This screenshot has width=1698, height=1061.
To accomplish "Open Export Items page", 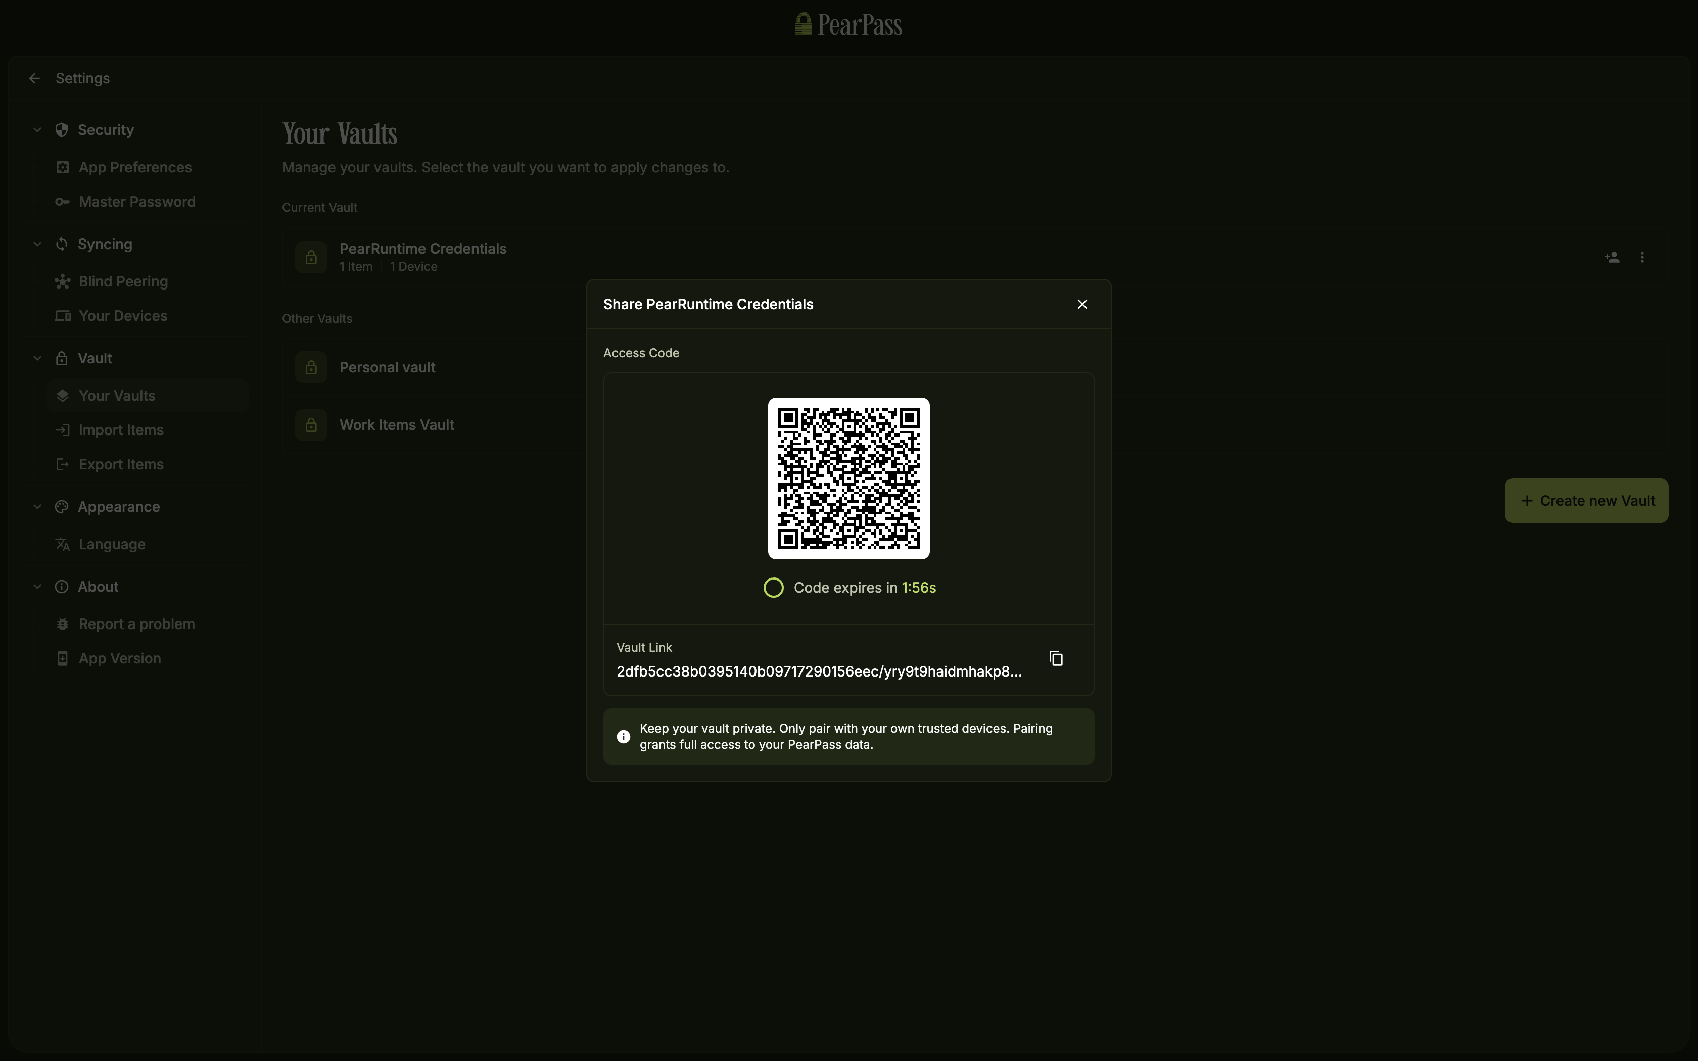I will [148, 464].
